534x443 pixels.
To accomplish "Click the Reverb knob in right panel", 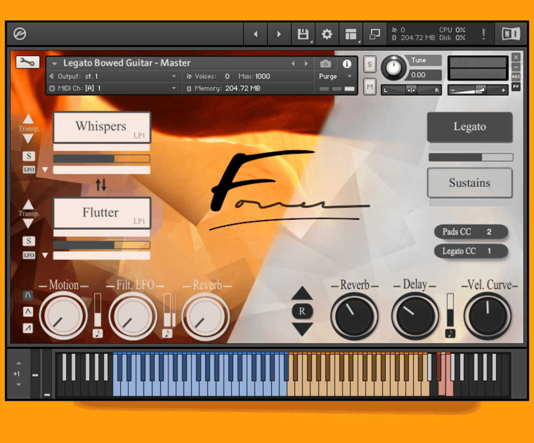I will 355,316.
